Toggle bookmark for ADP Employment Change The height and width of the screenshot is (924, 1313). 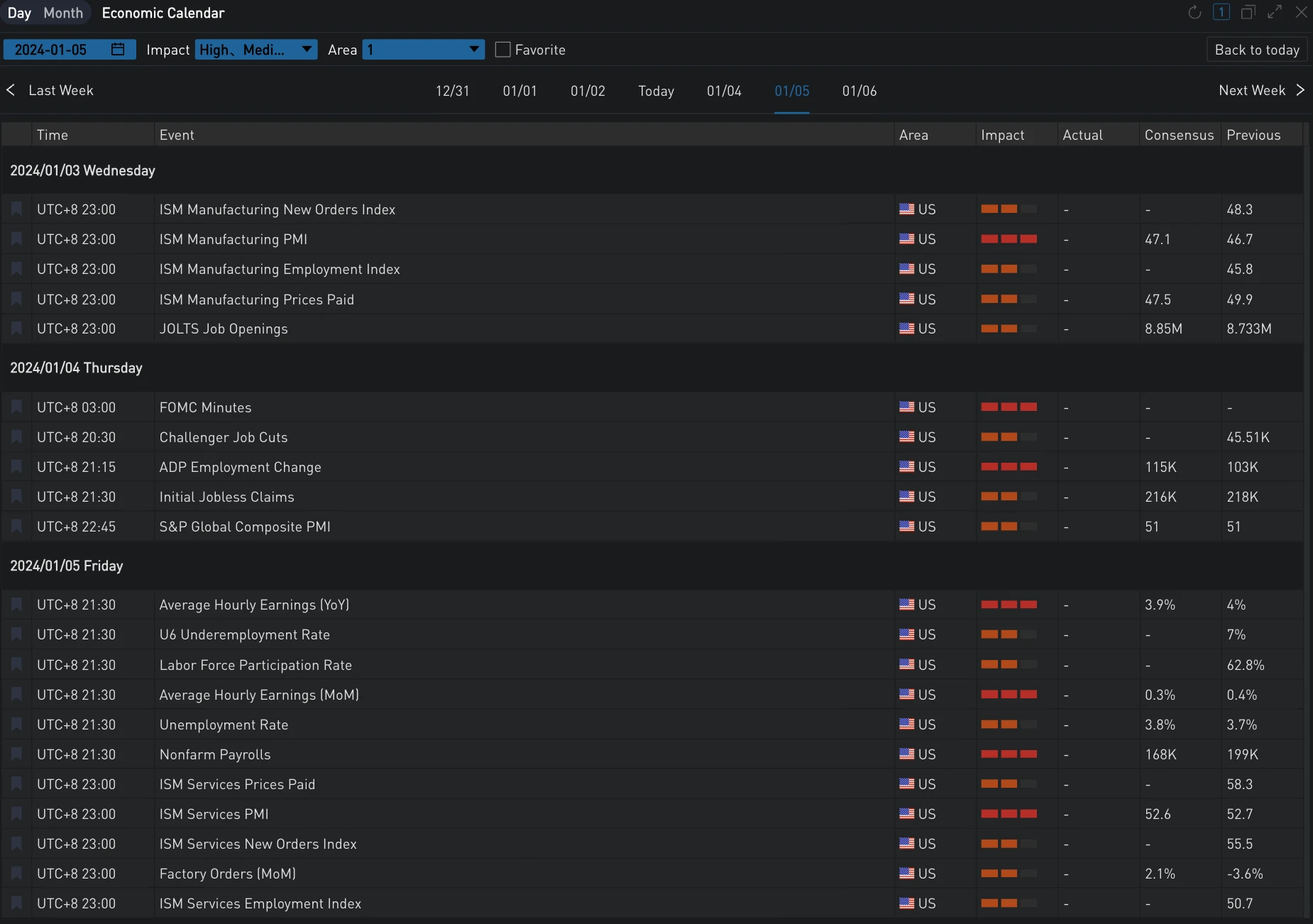(16, 467)
